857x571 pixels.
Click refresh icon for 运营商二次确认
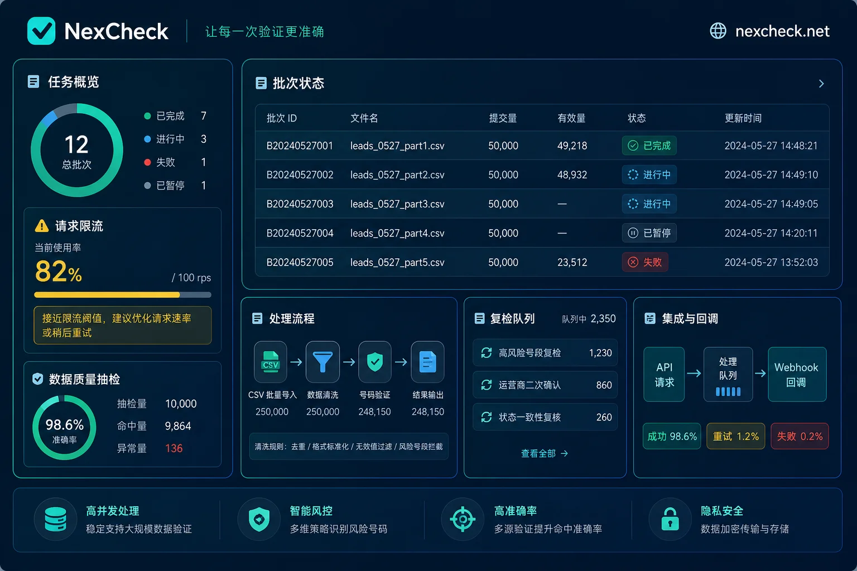[487, 385]
